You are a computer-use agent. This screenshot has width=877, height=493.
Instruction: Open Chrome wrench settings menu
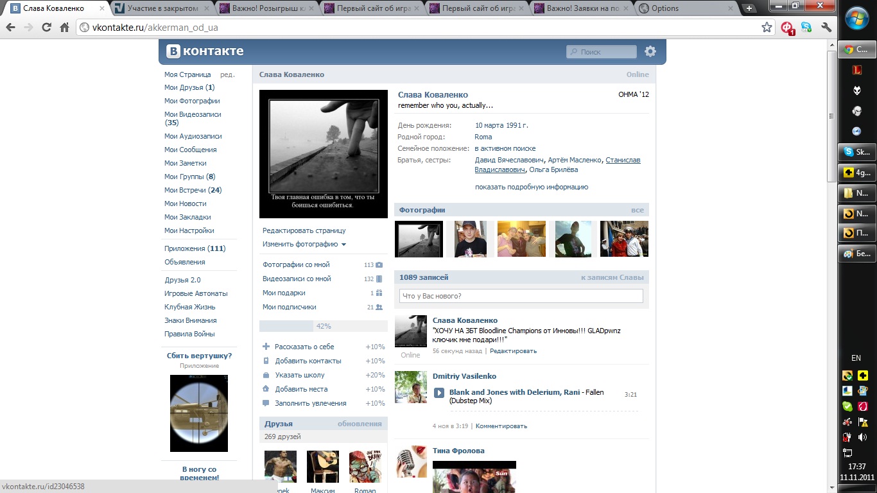[x=826, y=28]
